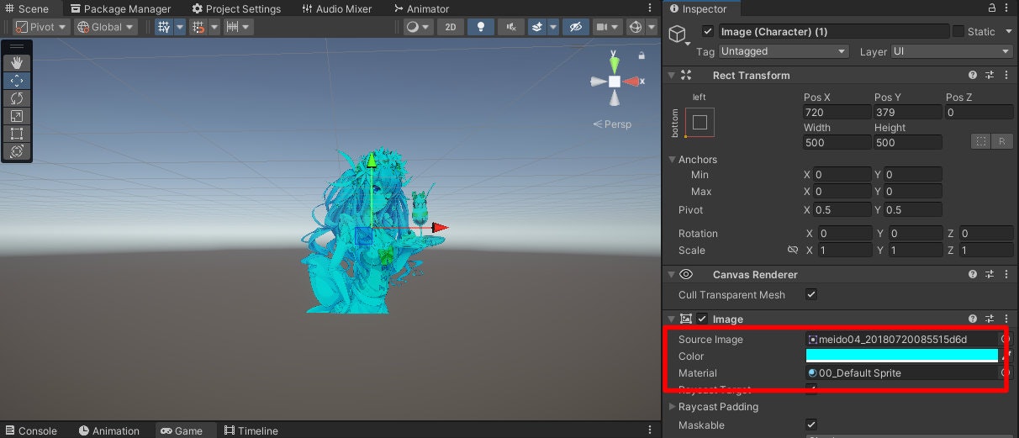Open grid snapping options arrow
The height and width of the screenshot is (438, 1019).
coord(214,27)
